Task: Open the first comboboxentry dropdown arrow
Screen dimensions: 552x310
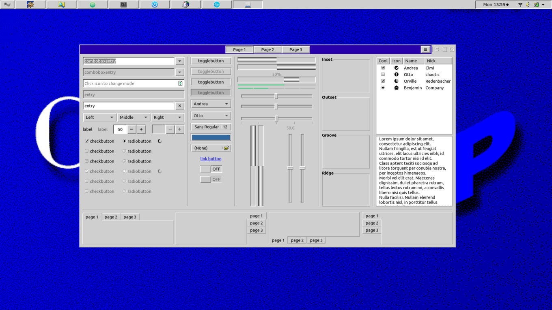Action: pos(179,61)
